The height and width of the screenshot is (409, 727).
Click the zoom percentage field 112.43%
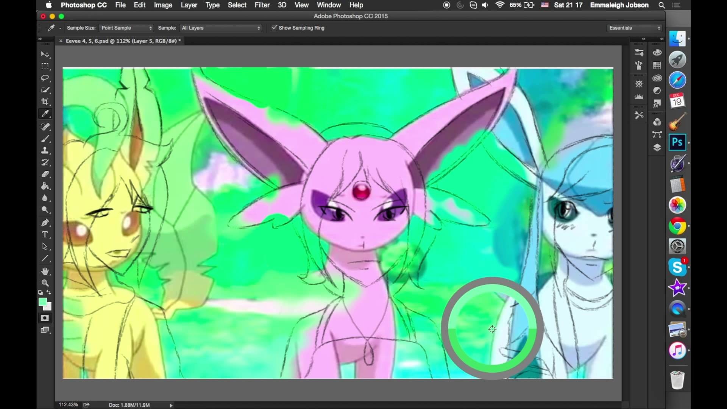(x=69, y=405)
